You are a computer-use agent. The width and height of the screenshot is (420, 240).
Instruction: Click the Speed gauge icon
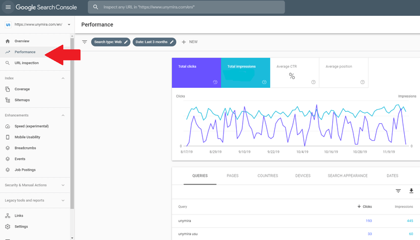coord(8,126)
